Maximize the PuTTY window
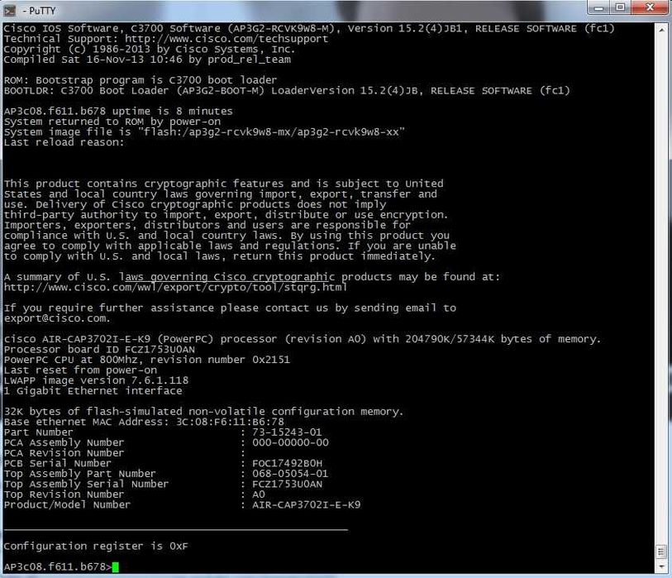 621,7
